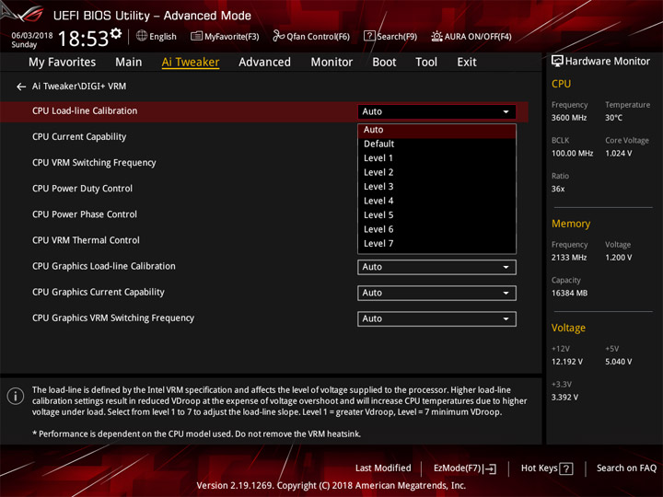
Task: Click Last Modified button
Action: pos(383,468)
